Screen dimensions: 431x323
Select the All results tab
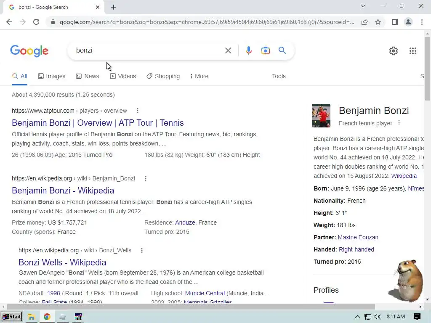(19, 77)
